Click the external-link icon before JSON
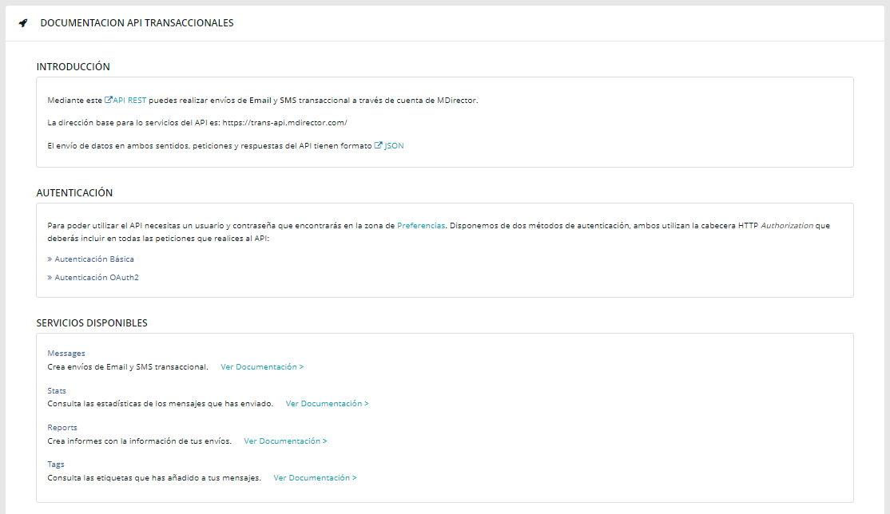 pyautogui.click(x=379, y=146)
